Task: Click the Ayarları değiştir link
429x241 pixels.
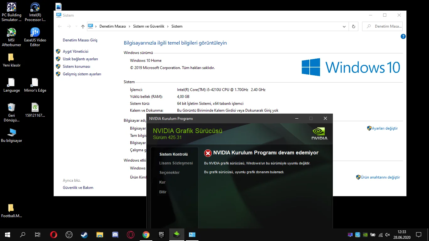Action: click(385, 128)
